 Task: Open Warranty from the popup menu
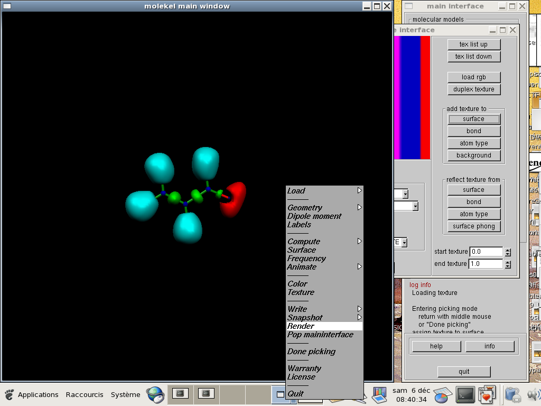pos(324,368)
